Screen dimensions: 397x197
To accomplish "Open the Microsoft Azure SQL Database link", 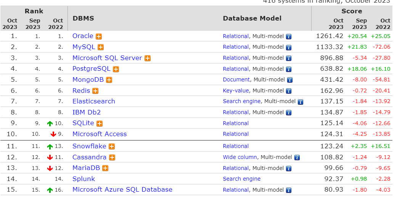I will [x=122, y=189].
